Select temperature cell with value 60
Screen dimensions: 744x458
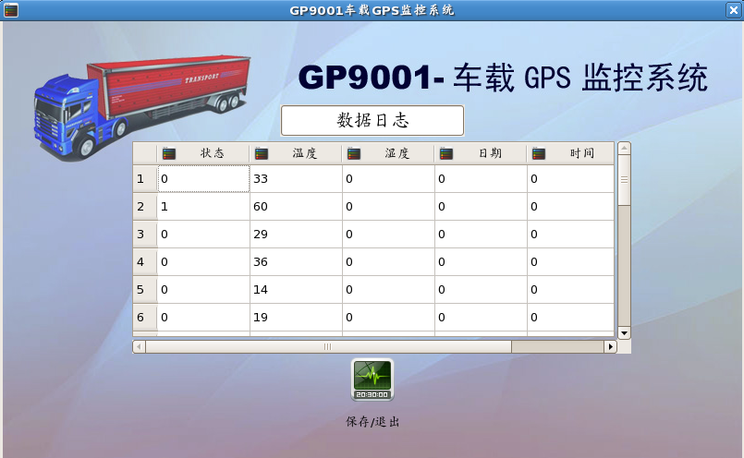[296, 206]
